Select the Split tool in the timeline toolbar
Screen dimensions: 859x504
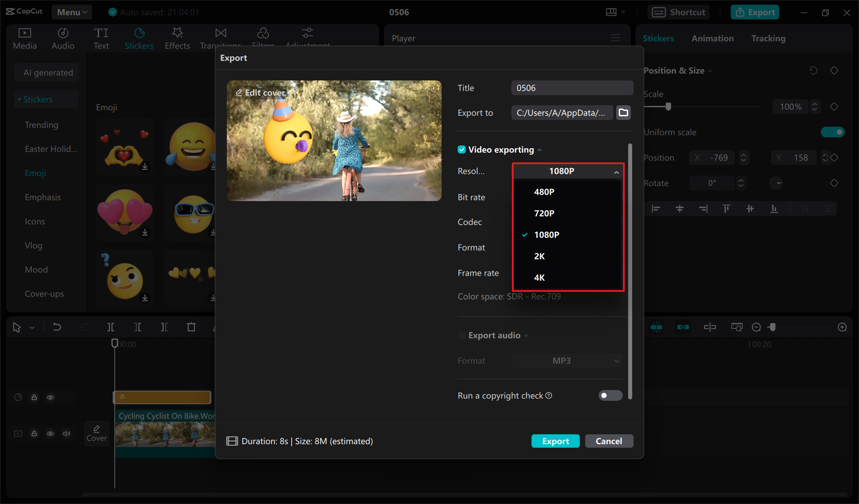110,327
